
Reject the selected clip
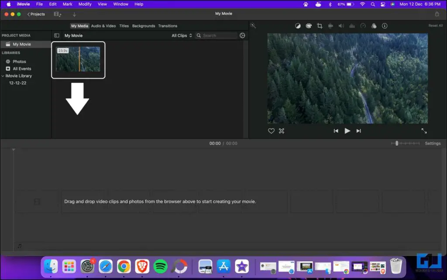tap(282, 131)
